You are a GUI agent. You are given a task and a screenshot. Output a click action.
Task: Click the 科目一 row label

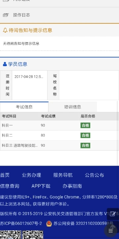point(7,125)
